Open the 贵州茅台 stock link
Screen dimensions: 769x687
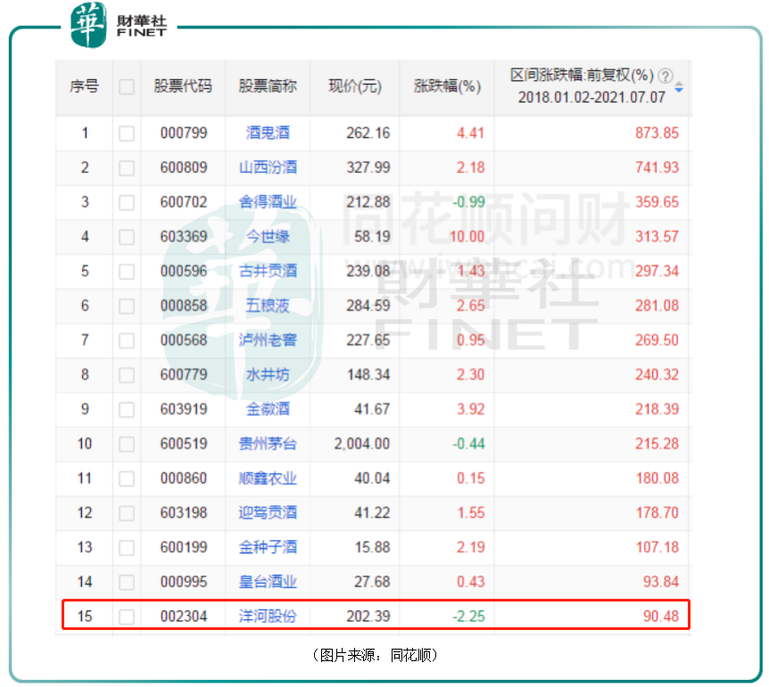point(268,444)
